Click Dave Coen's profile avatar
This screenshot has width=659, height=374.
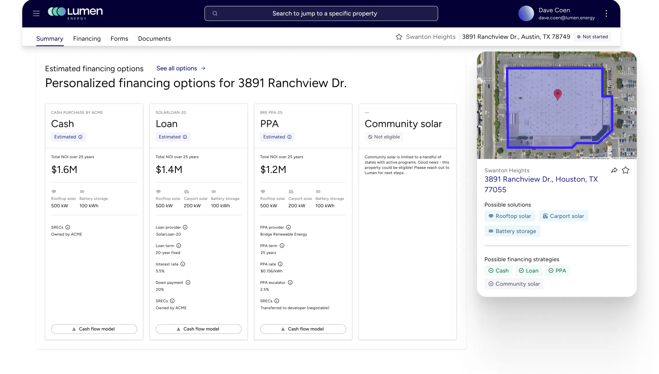[x=526, y=13]
